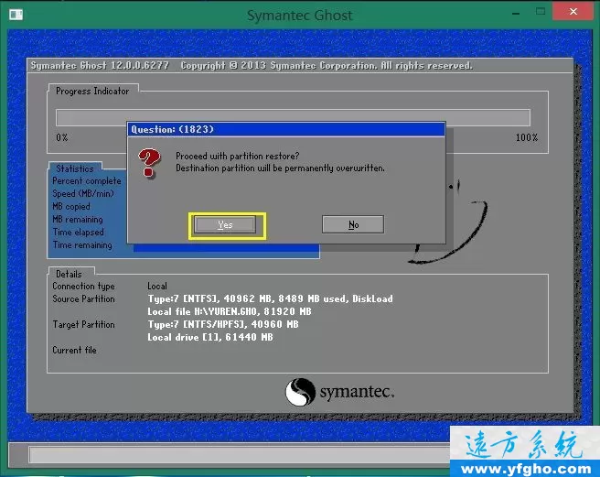Viewport: 600px width, 477px height.
Task: Click the Source Partition label
Action: pyautogui.click(x=84, y=299)
